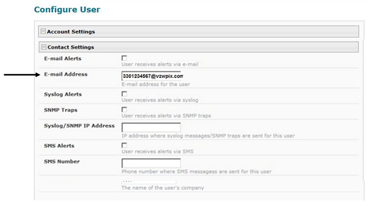Click the E-mail Alerts label
This screenshot has height=216, width=374.
click(63, 58)
